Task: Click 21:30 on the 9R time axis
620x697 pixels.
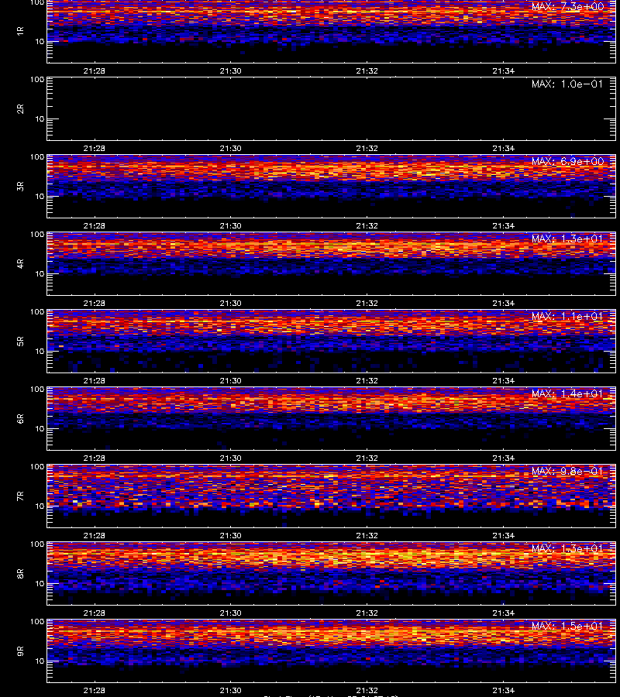Action: click(x=230, y=690)
